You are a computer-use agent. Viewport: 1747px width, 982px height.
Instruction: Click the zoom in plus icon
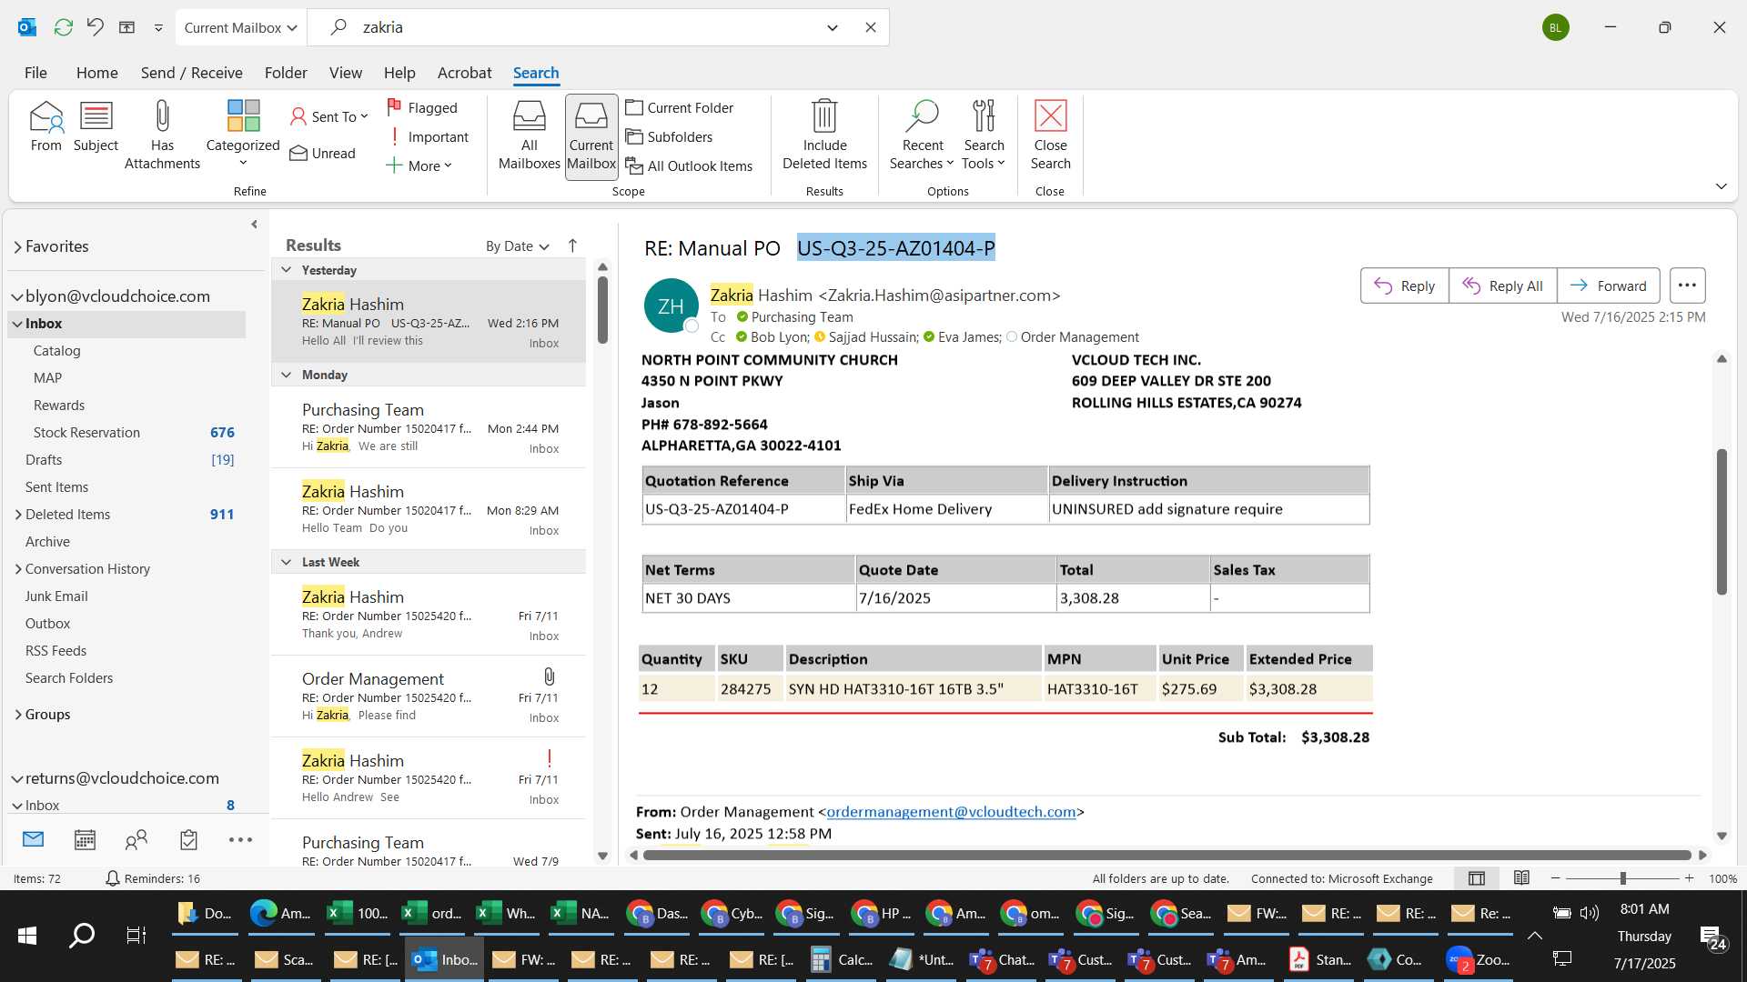click(x=1689, y=878)
